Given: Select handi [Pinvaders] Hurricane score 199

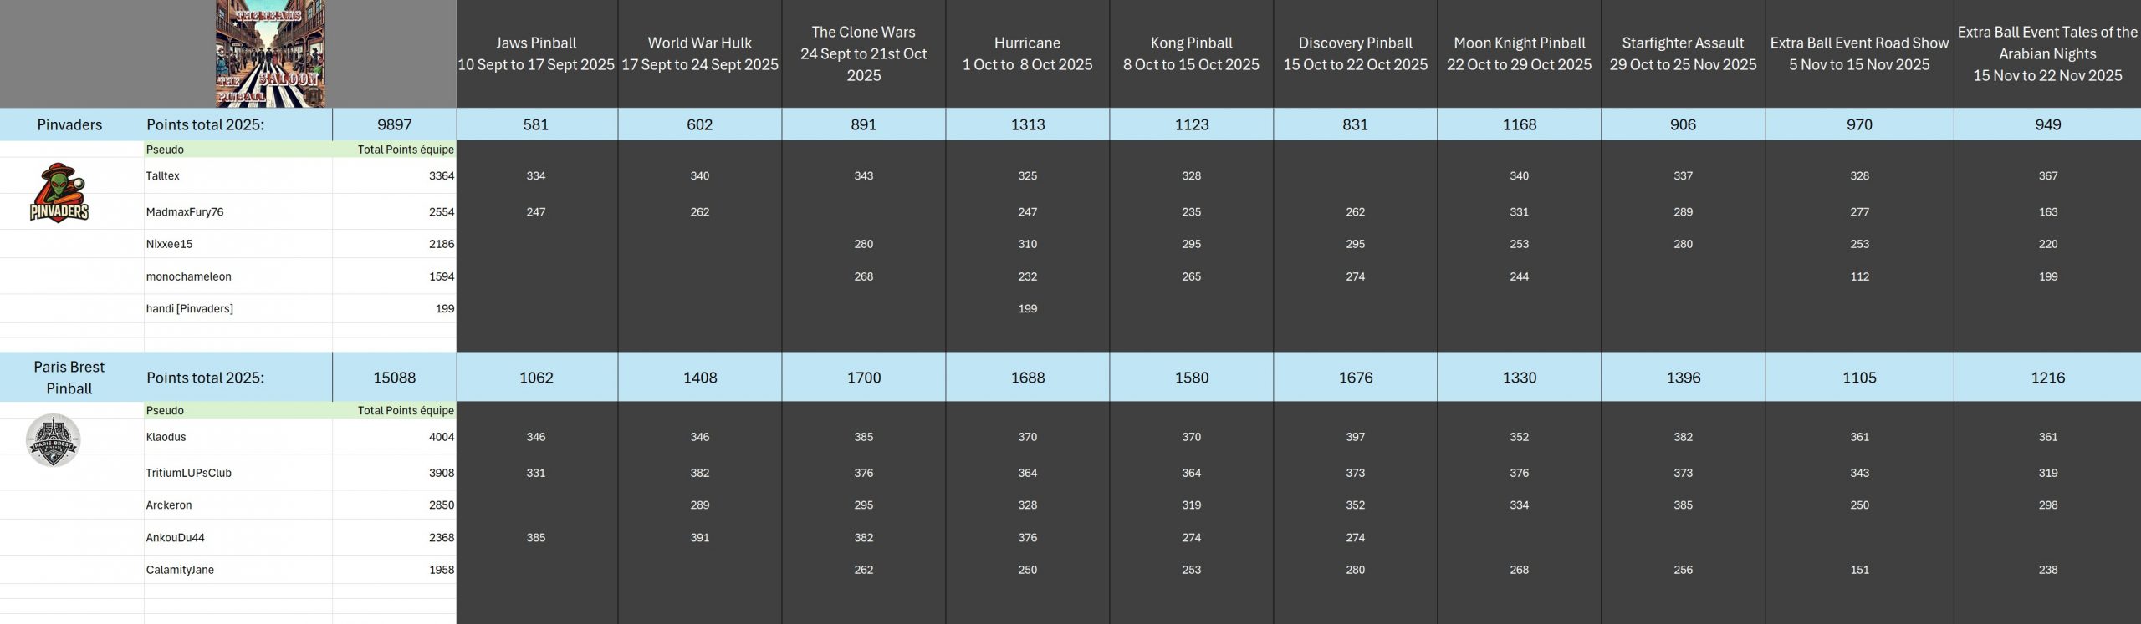Looking at the screenshot, I should tap(1027, 309).
